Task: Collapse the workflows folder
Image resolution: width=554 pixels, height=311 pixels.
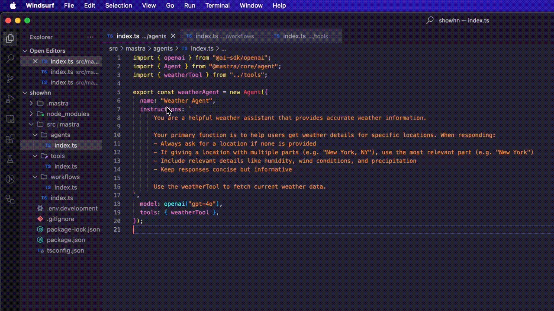Action: (35, 177)
